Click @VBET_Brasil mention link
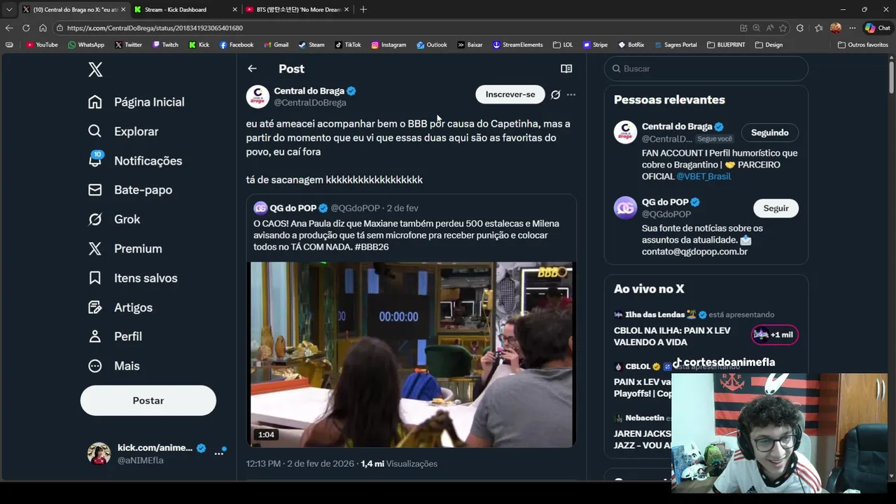The width and height of the screenshot is (896, 504). point(703,176)
